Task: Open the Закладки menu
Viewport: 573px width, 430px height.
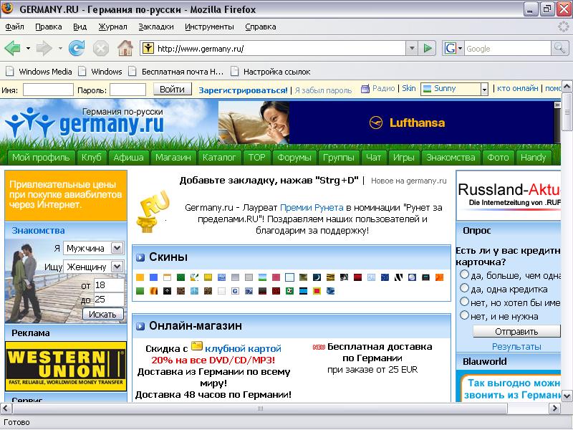Action: pyautogui.click(x=156, y=27)
